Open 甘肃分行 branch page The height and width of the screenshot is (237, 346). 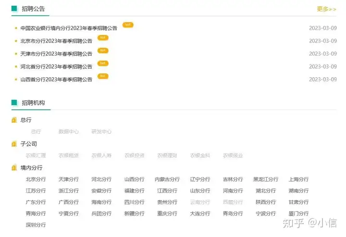299,202
